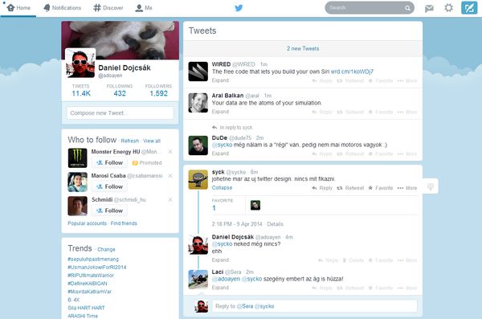Screen dimensions: 482x319
Task: Collapse syck's expanded tweet
Action: (x=222, y=188)
